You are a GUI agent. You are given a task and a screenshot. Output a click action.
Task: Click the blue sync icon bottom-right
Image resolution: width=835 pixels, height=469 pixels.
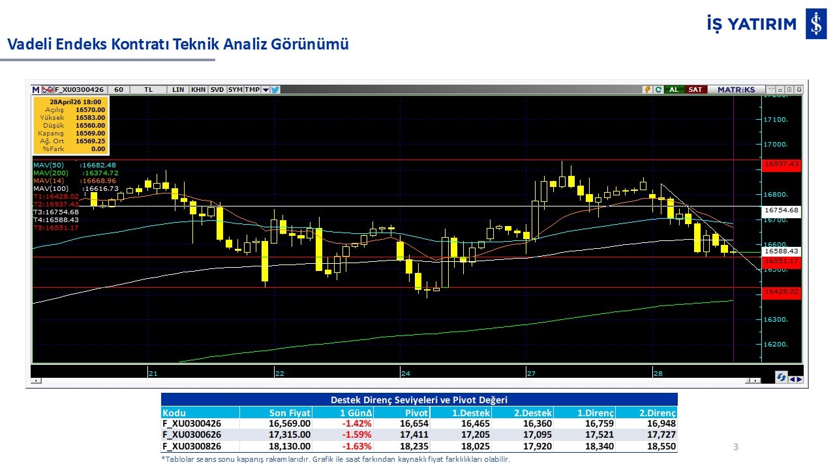(x=781, y=378)
